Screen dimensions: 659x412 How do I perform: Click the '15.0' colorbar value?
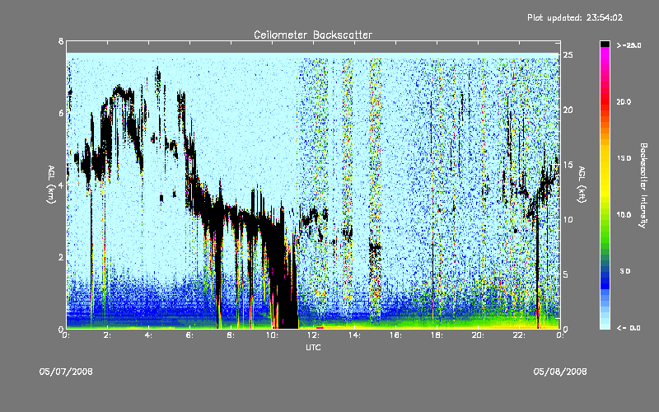tap(624, 158)
